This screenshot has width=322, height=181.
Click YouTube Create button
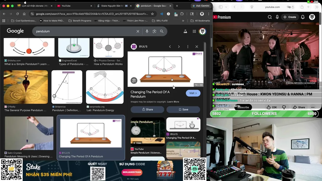(x=290, y=17)
